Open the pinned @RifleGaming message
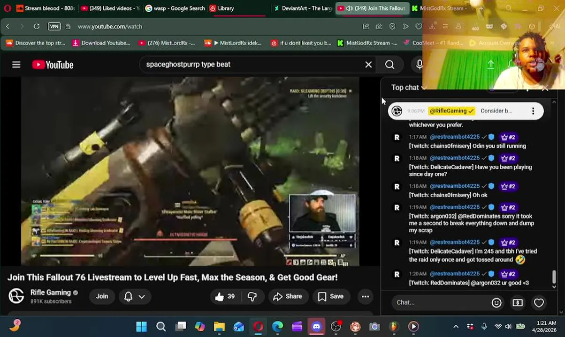The height and width of the screenshot is (337, 565). coord(466,111)
